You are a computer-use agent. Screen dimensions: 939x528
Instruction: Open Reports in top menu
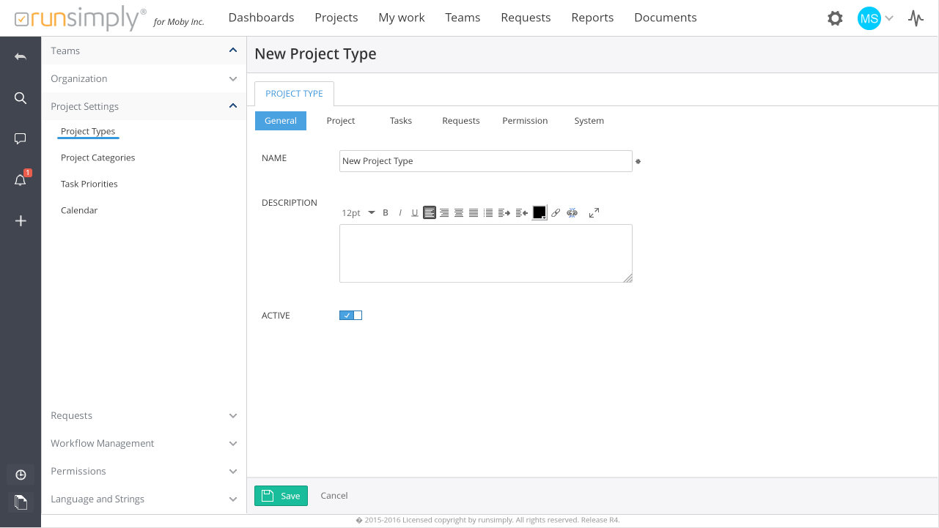coord(592,18)
